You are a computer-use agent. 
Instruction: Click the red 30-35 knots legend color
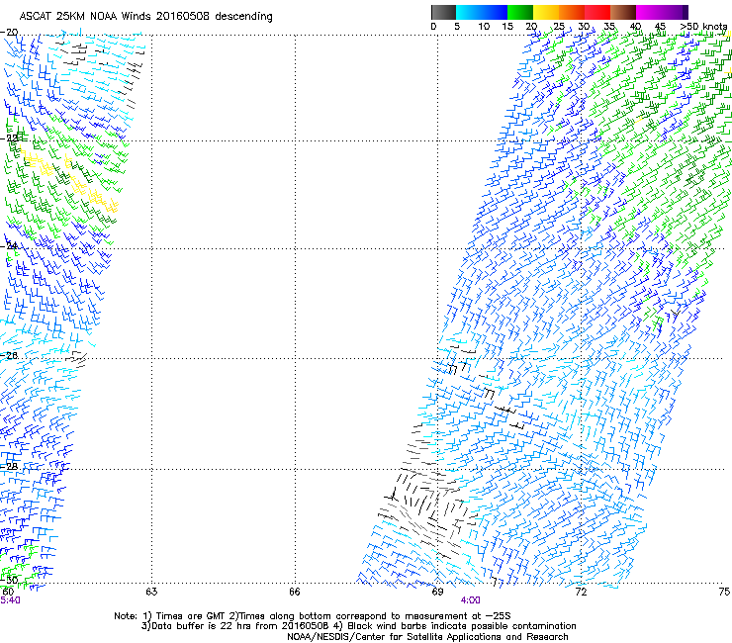point(597,12)
